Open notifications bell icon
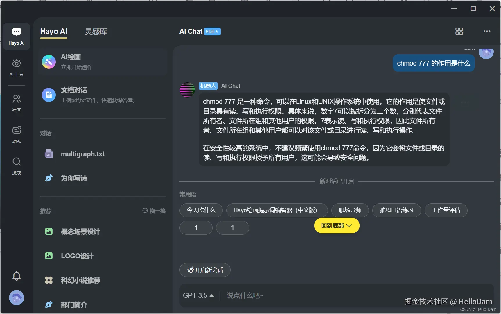This screenshot has height=314, width=501. tap(17, 276)
